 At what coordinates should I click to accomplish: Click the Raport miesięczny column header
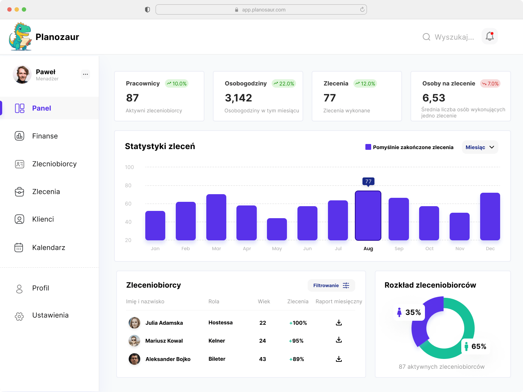pyautogui.click(x=339, y=301)
